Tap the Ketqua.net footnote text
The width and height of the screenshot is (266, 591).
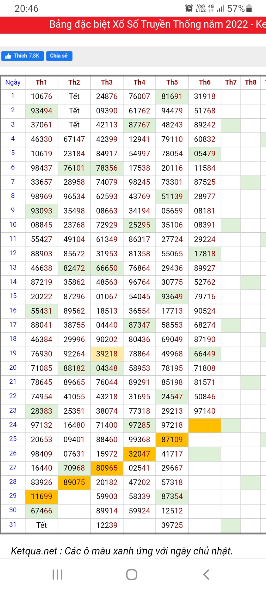click(122, 551)
